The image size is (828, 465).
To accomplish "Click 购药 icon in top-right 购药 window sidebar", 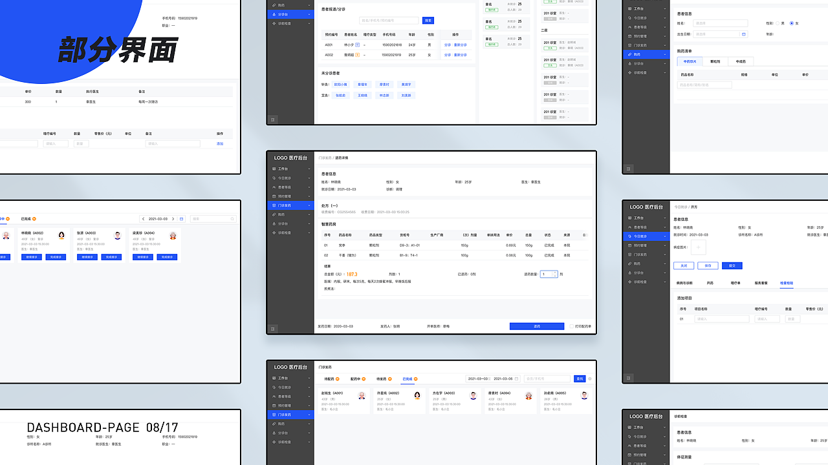I will pos(630,54).
